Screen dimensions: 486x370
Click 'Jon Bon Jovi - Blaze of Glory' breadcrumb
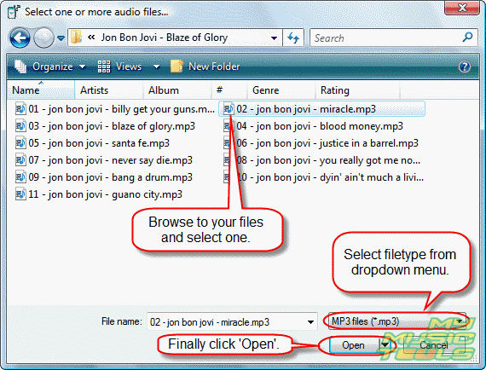click(165, 38)
